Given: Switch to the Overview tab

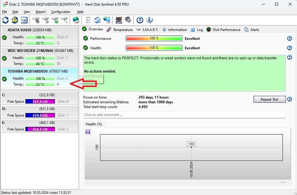Looking at the screenshot, I should (x=93, y=29).
